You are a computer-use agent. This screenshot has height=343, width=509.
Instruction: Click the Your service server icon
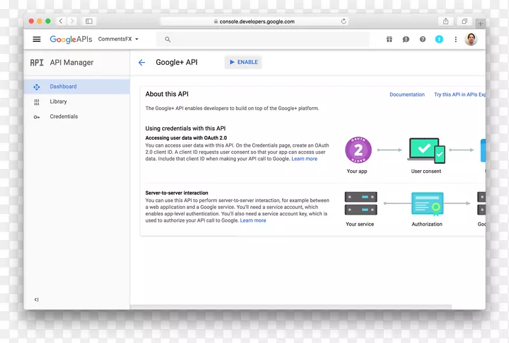tap(361, 203)
